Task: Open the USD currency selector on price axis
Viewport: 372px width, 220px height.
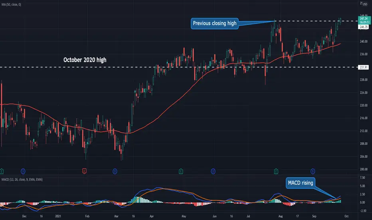Action: 365,4
